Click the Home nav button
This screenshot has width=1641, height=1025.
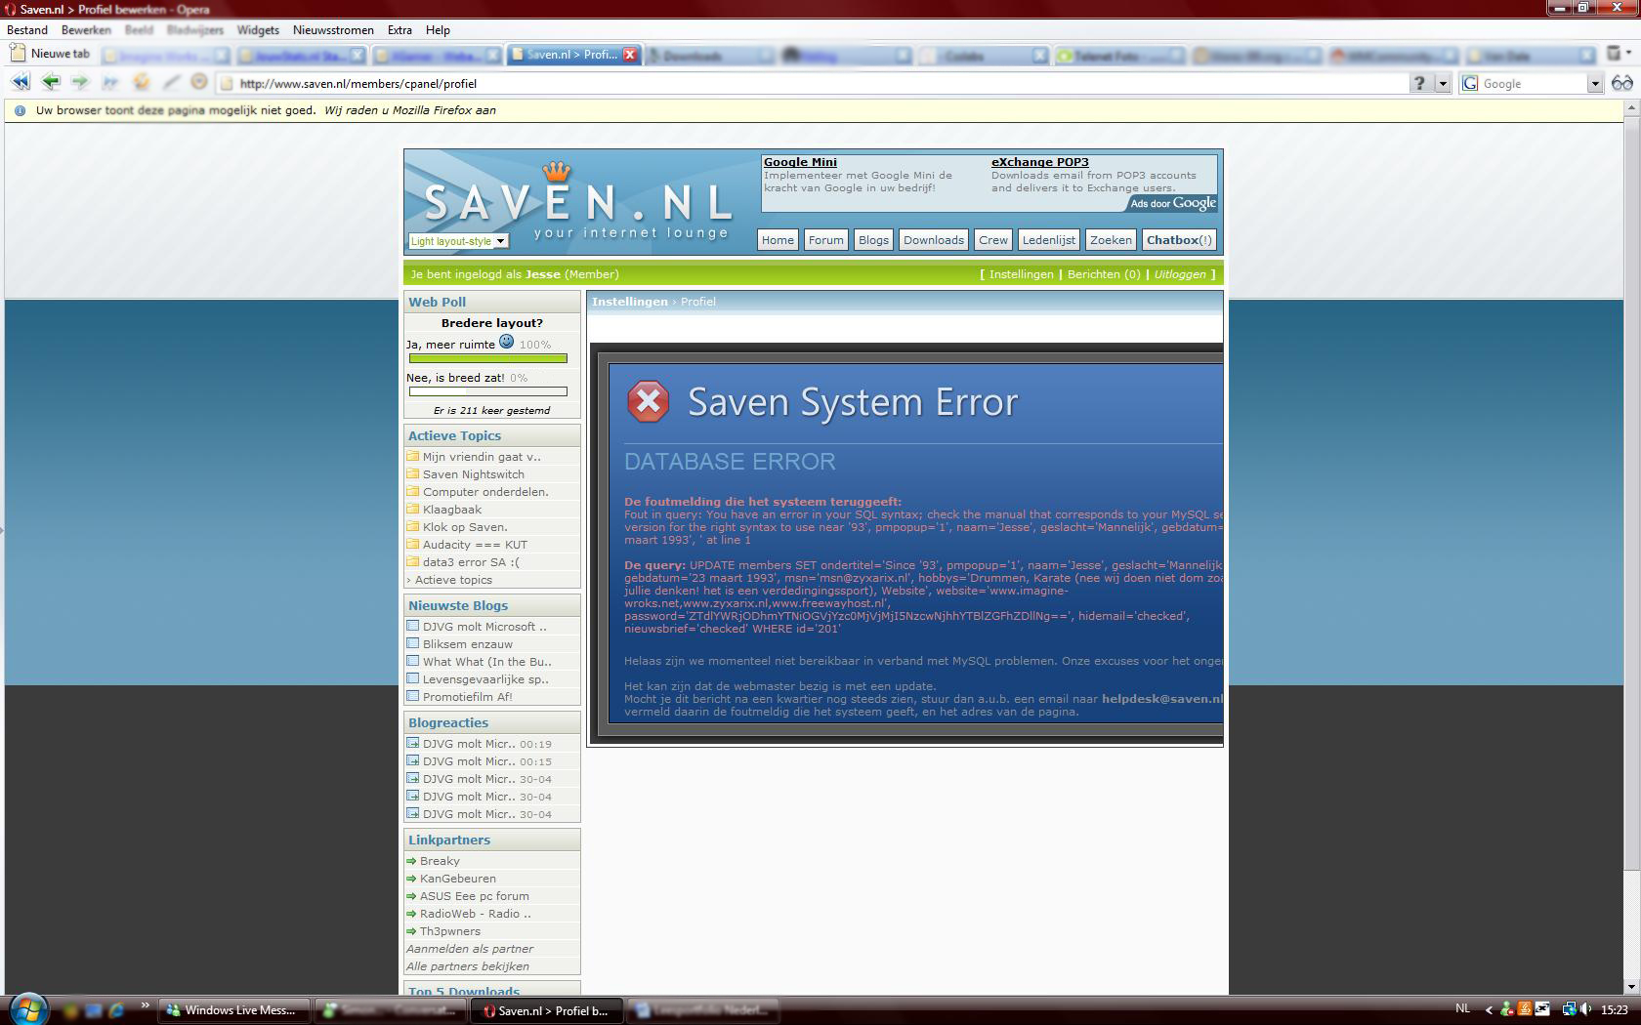tap(778, 240)
